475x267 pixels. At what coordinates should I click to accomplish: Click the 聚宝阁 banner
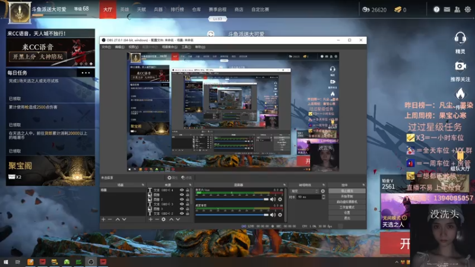[x=50, y=171]
